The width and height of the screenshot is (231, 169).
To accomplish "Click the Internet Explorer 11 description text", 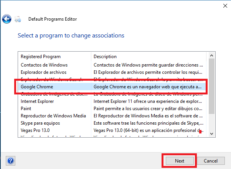I will (x=148, y=101).
